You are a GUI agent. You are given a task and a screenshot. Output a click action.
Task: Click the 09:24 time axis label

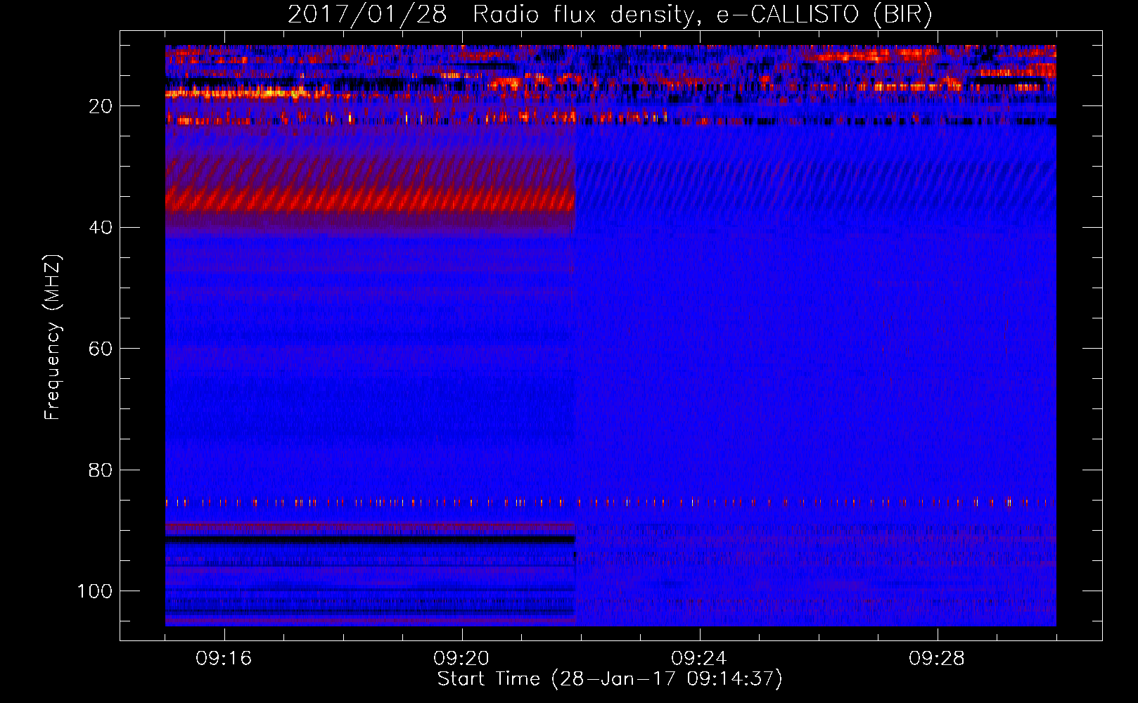tap(699, 658)
